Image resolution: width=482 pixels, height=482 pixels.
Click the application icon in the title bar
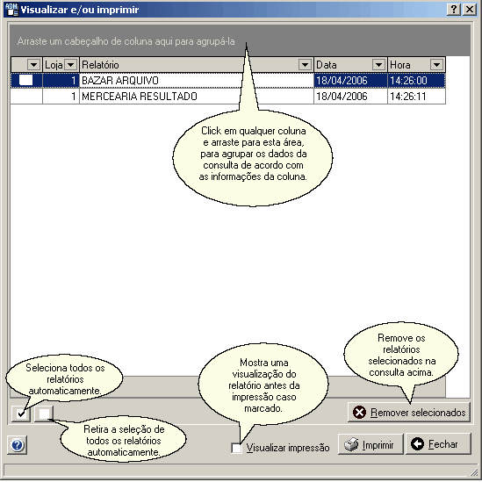11,10
